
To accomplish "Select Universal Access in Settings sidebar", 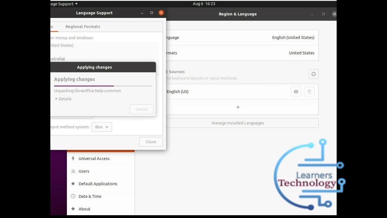I will 100,158.
